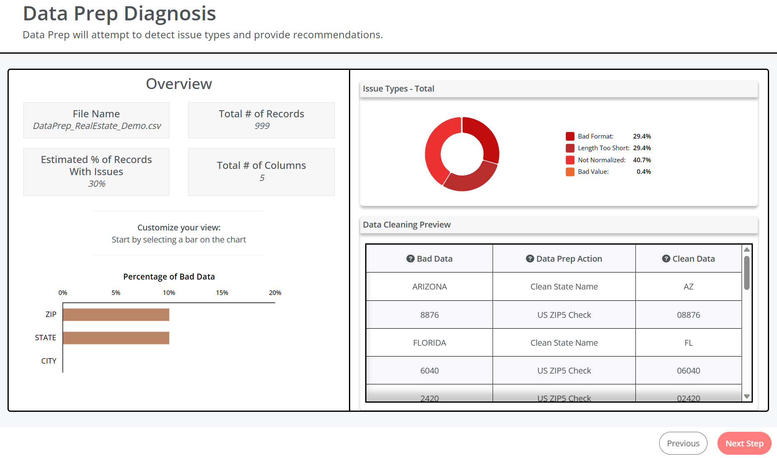Image resolution: width=777 pixels, height=458 pixels.
Task: Click the FL clean data cell
Action: coord(689,343)
